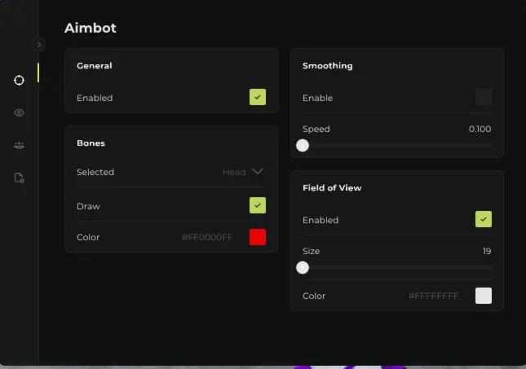Open the white Field of View color swatch
The image size is (526, 369).
[484, 296]
